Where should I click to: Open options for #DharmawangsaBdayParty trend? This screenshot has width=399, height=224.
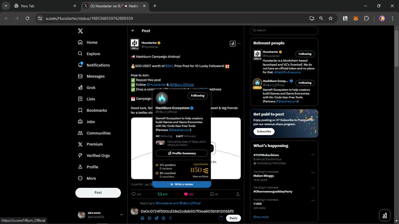[x=313, y=188]
